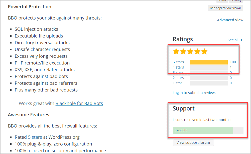Select the second star icon under Ratings

click(x=183, y=51)
